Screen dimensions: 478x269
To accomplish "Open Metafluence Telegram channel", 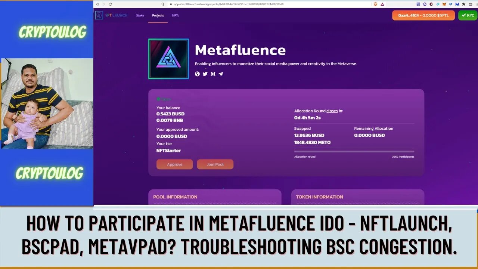I will click(221, 74).
